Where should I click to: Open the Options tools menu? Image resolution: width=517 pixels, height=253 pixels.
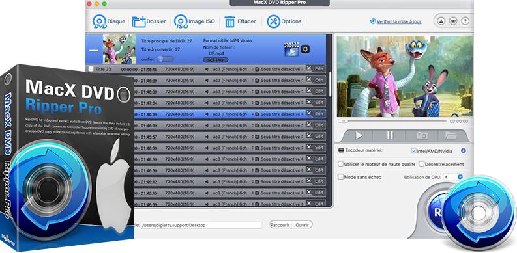pyautogui.click(x=284, y=21)
